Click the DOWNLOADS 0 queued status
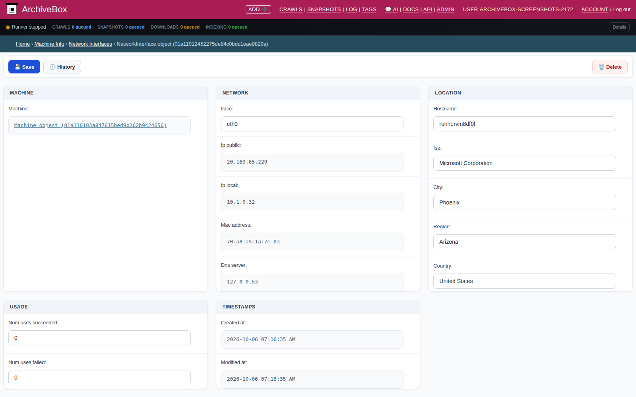Screen dimensions: 636x397 pos(175,27)
